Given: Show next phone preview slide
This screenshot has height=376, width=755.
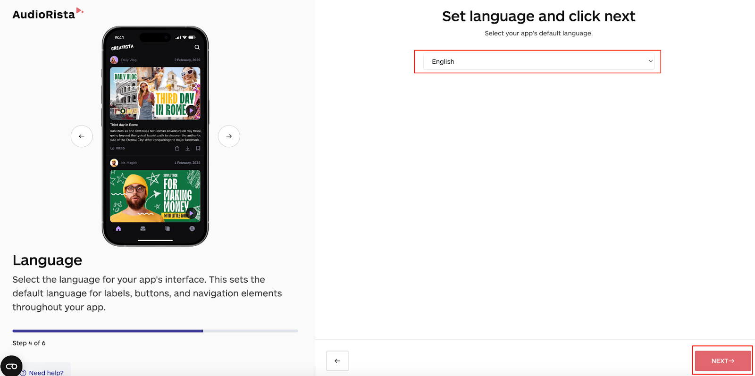Looking at the screenshot, I should pos(229,136).
